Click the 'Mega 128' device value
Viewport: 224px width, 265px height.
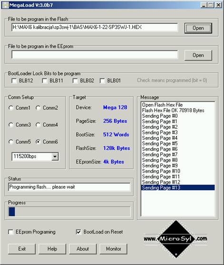115,108
